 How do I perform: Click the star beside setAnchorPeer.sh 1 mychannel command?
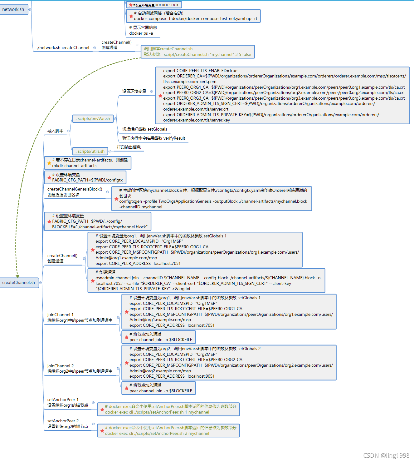point(102,410)
